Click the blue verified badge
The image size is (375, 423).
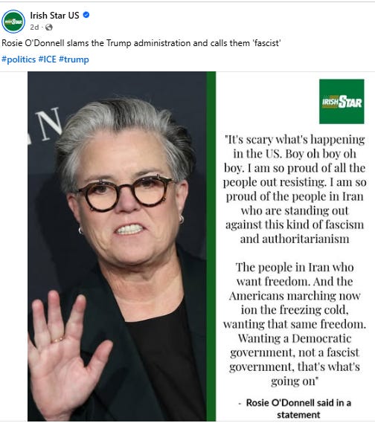click(86, 15)
